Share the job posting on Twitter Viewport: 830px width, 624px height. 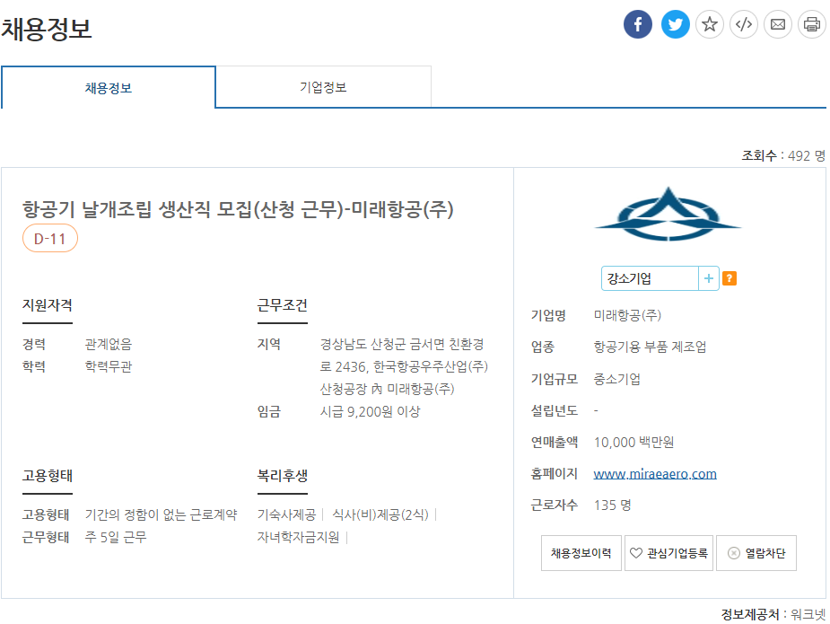[x=675, y=24]
